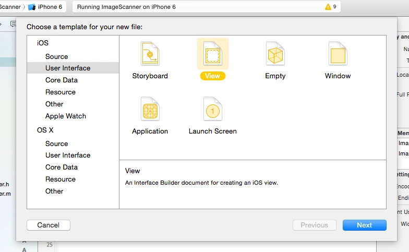This screenshot has height=252, width=409.
Task: Click line number 25 in editor gutter
Action: click(x=50, y=245)
